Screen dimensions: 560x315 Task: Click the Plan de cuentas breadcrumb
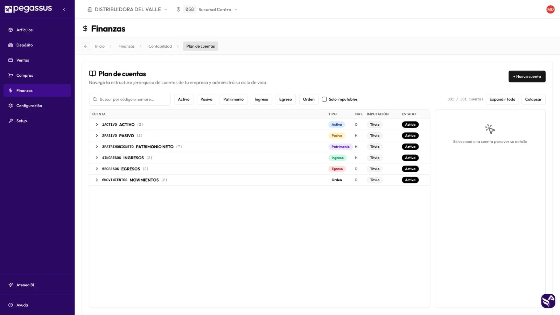(x=201, y=46)
